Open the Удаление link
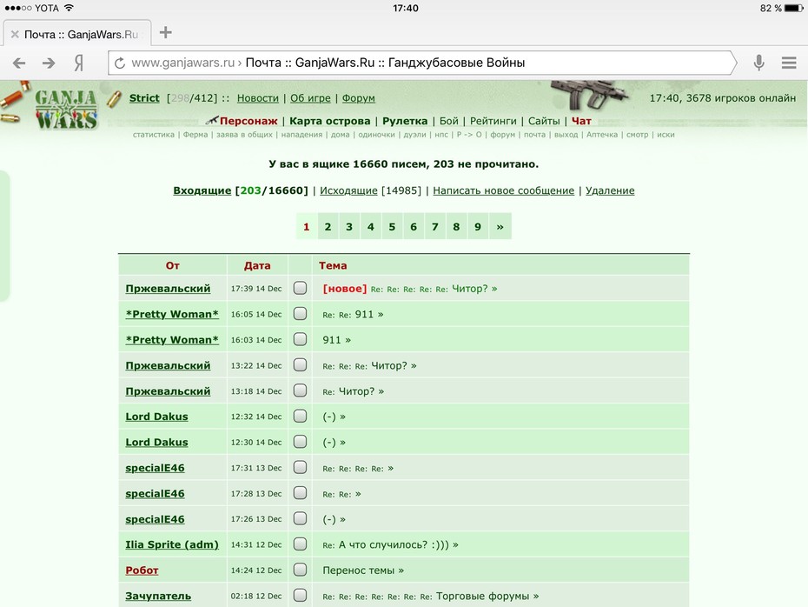This screenshot has width=808, height=607. [x=610, y=190]
